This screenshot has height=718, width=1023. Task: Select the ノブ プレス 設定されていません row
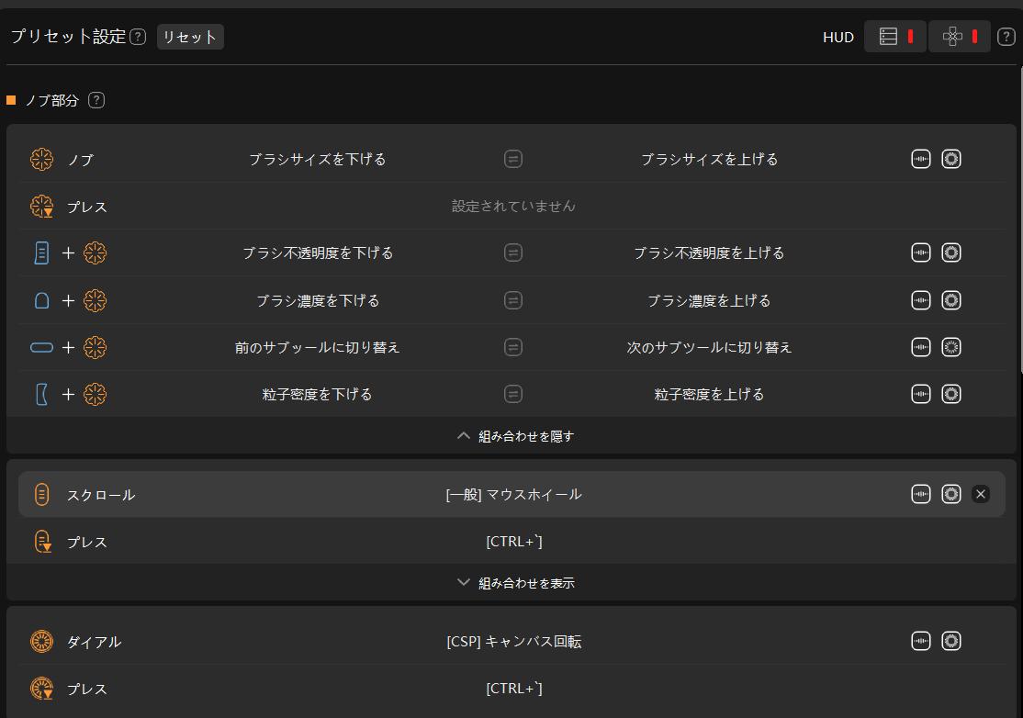pyautogui.click(x=513, y=207)
